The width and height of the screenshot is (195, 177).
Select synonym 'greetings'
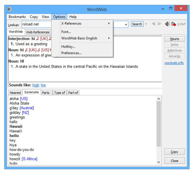point(17,117)
